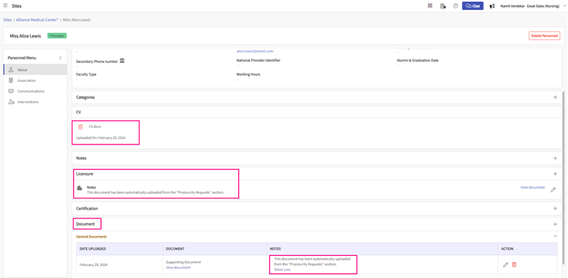The height and width of the screenshot is (278, 568).
Task: Edit the Supporting Document row
Action: 505,265
